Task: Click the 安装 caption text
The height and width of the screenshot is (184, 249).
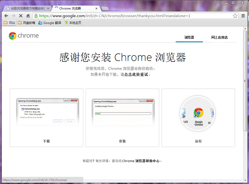Action: [122, 141]
